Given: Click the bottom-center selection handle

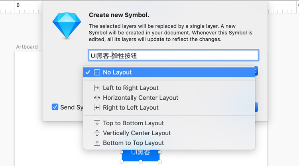Looking at the screenshot, I should click(x=141, y=162).
